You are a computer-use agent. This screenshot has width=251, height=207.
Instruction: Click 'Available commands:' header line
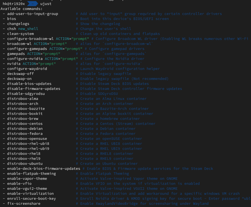click(22, 9)
